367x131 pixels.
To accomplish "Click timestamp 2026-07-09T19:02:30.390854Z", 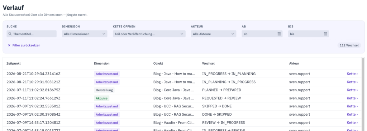I will click(x=33, y=115).
